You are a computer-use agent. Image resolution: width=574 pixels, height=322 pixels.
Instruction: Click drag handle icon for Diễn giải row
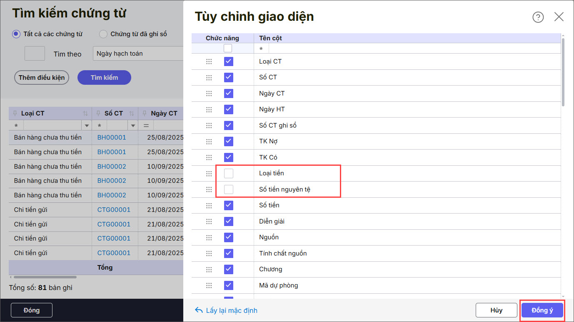click(x=209, y=221)
